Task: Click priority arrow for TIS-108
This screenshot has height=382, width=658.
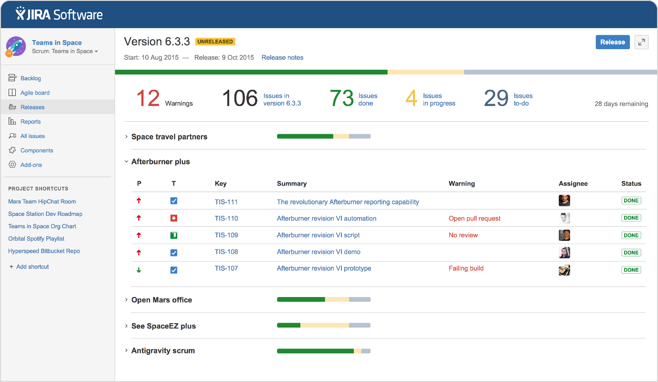Action: (139, 253)
